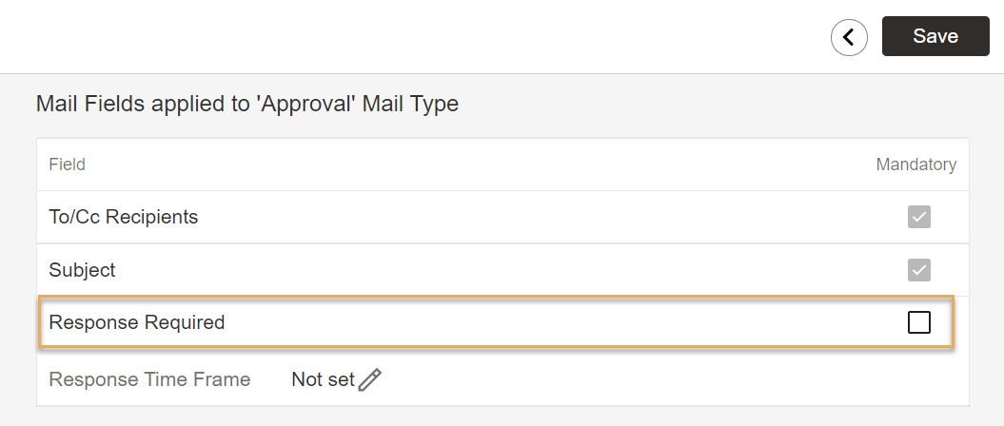The width and height of the screenshot is (1004, 426).
Task: Tick the Response Required mandatory checkbox
Action: [919, 322]
